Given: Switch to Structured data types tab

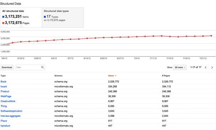Looking at the screenshot, I should (63, 17).
